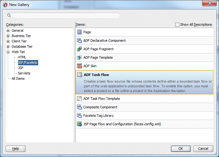The width and height of the screenshot is (219, 157).
Task: Select Servlets under Web Tier
Action: coord(24,73)
